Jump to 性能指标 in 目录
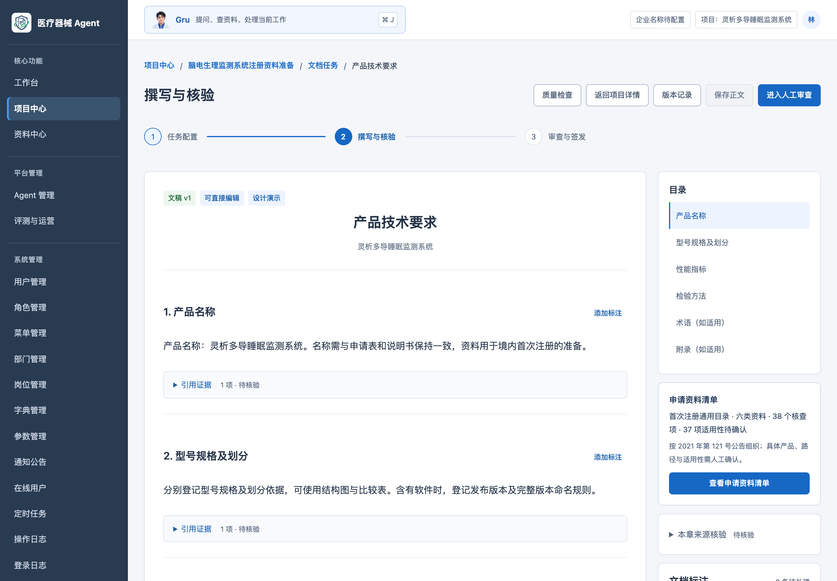Screen dimensions: 837x581 coord(739,269)
